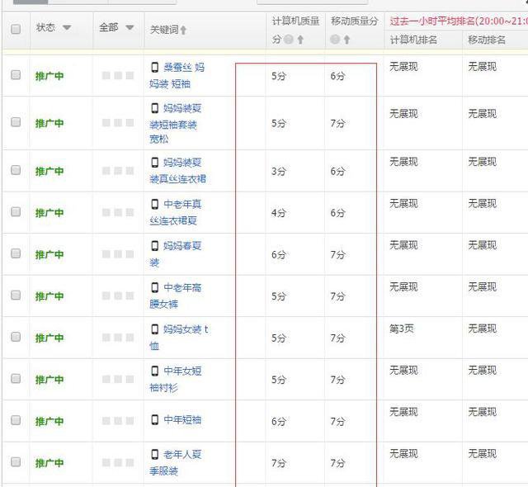
Task: Click the 移动排名 column header
Action: (487, 40)
